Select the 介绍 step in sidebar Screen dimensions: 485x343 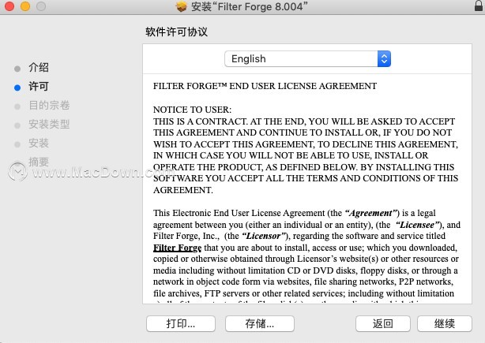(39, 67)
